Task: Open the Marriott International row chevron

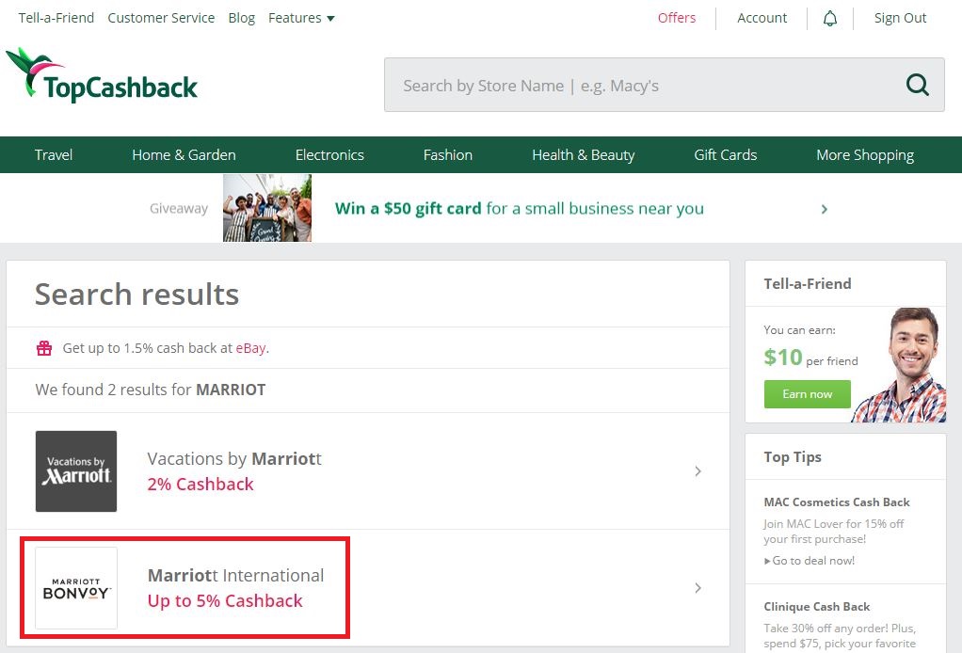Action: click(697, 588)
